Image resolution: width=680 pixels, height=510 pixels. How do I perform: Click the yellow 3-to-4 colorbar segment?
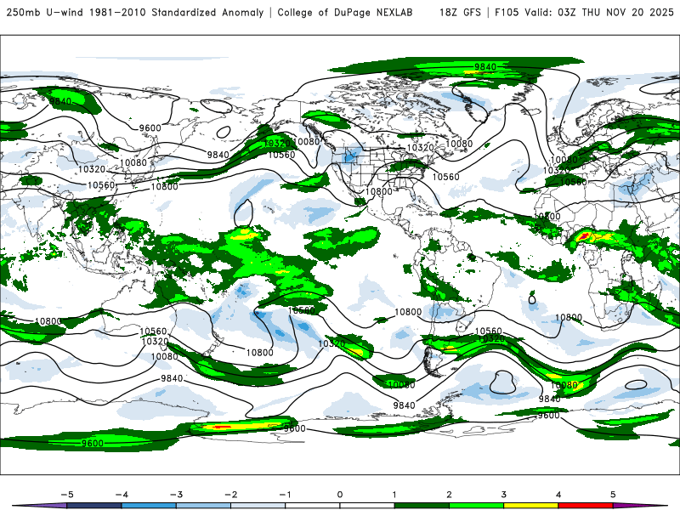pyautogui.click(x=530, y=506)
